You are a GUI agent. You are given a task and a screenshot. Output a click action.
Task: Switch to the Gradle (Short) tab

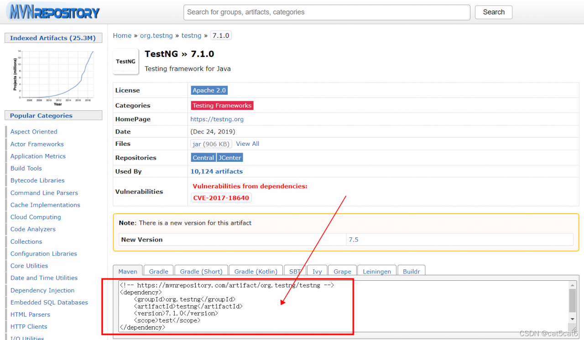tap(201, 271)
